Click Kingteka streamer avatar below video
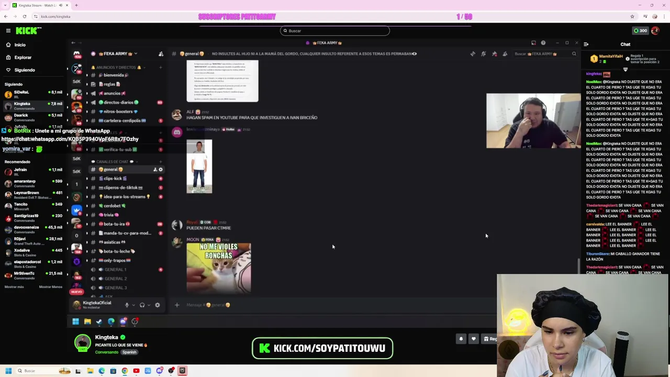The width and height of the screenshot is (670, 377). 82,342
